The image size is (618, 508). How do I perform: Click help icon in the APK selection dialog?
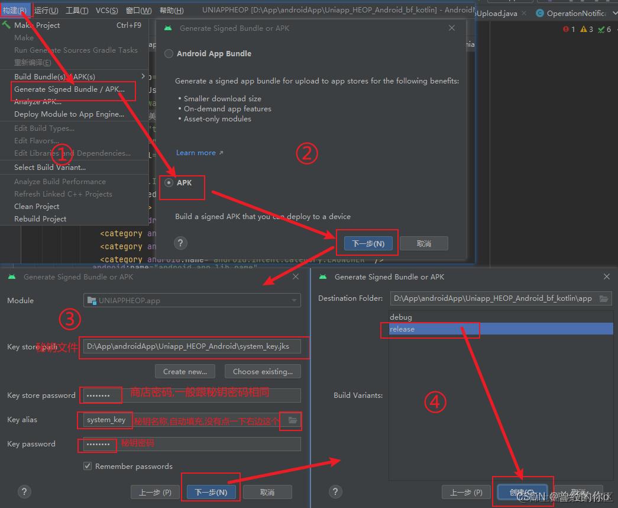click(180, 243)
